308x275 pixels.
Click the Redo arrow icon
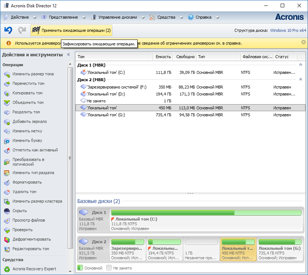click(x=22, y=30)
